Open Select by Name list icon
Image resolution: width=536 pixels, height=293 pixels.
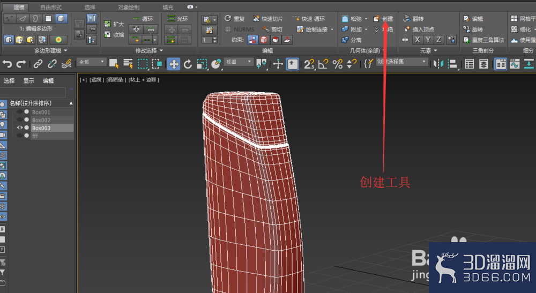128,64
